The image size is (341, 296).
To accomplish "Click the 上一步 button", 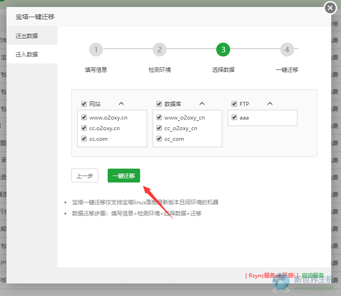I will [85, 176].
